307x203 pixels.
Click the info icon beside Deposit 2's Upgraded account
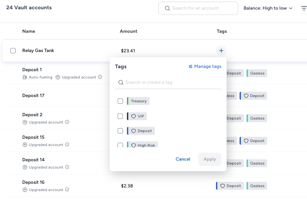coord(67,122)
